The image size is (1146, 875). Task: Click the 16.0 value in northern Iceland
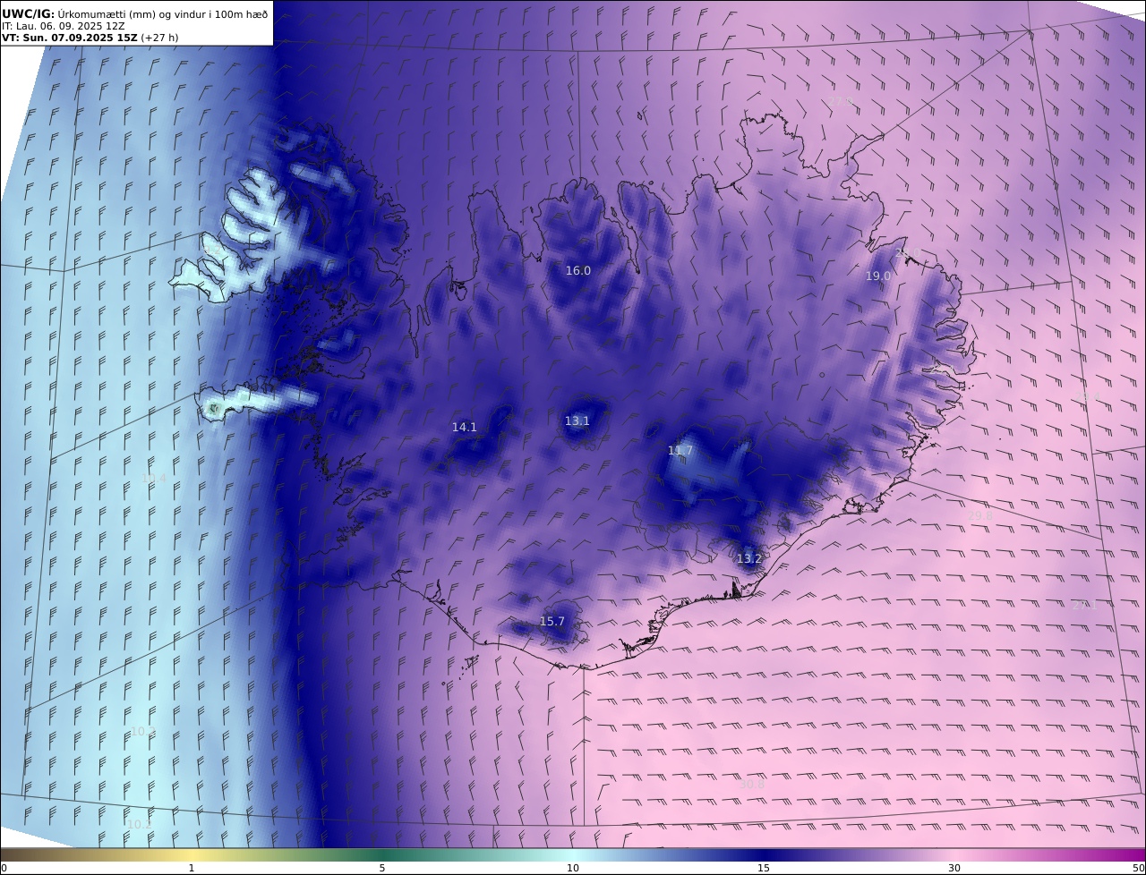point(578,271)
